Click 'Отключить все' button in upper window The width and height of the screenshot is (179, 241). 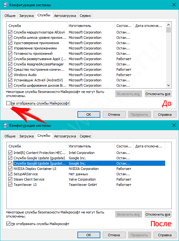click(158, 94)
